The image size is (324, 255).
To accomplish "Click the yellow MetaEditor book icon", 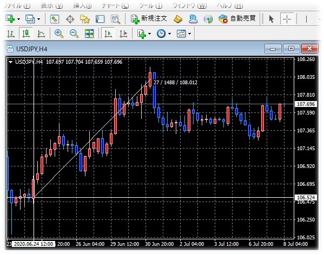I will [178, 19].
